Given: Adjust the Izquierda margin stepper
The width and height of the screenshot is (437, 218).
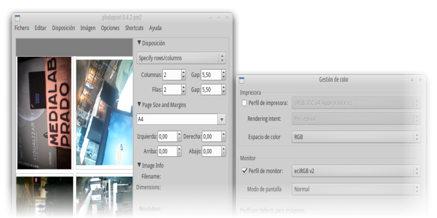Looking at the screenshot, I should (x=179, y=137).
